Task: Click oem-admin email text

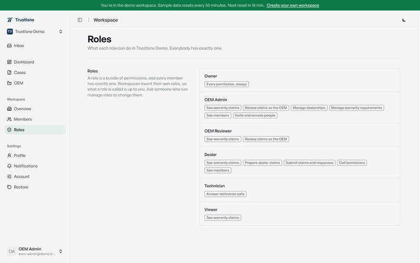Action: tap(37, 254)
